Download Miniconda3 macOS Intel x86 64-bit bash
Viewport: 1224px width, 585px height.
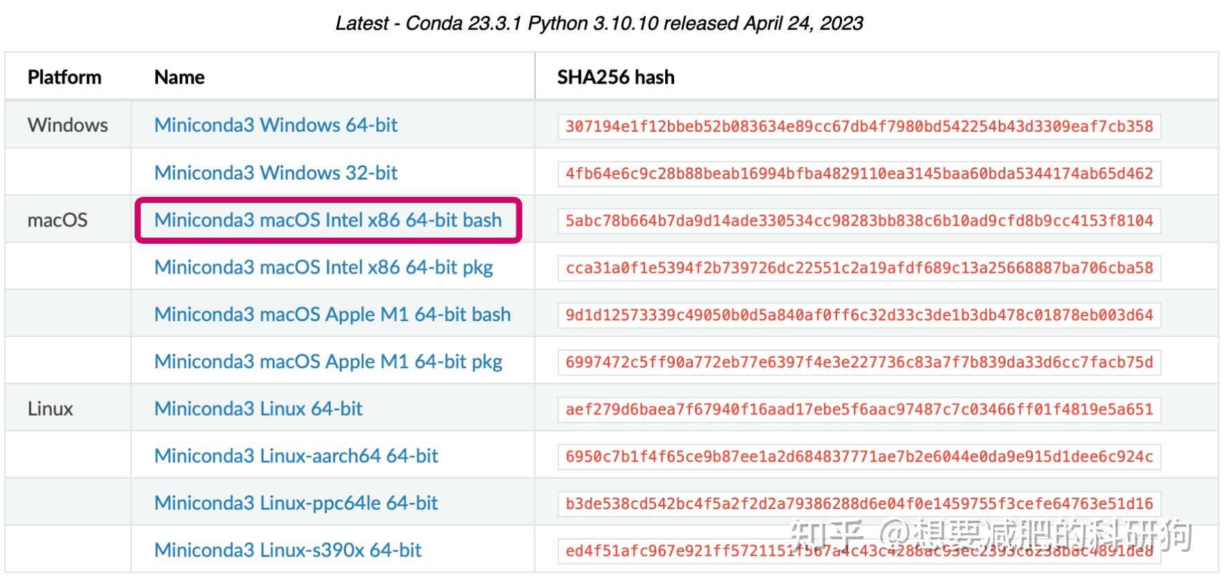click(327, 220)
